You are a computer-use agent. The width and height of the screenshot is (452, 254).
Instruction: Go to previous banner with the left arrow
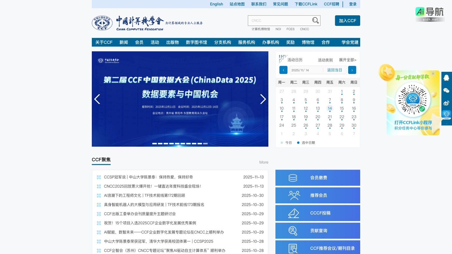point(97,99)
